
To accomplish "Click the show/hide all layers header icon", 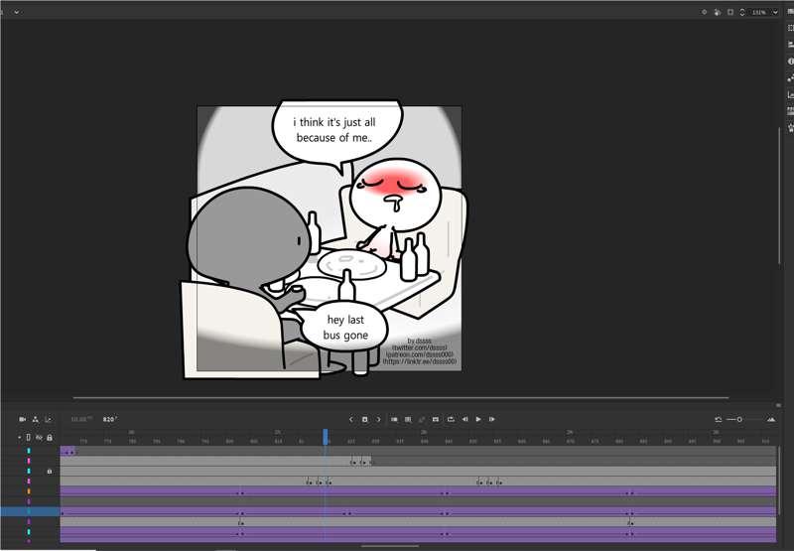I will pos(39,437).
